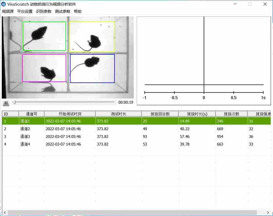Open the 平台设置 menu
Screen dimensions: 273x216
tap(25, 11)
